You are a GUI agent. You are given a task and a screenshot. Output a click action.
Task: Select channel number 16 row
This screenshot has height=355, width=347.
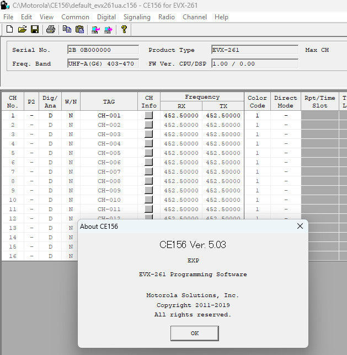pos(13,256)
